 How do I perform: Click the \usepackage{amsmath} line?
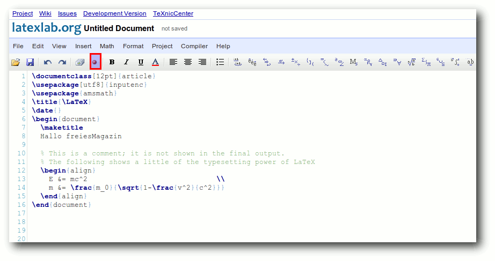[75, 93]
